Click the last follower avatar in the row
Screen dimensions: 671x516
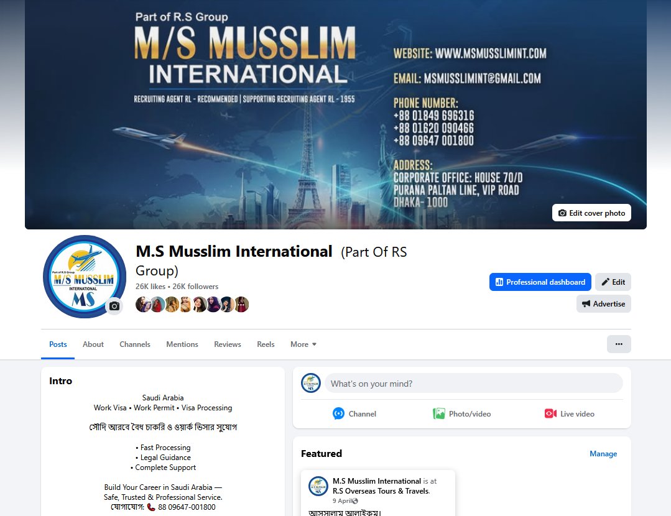[x=242, y=304]
